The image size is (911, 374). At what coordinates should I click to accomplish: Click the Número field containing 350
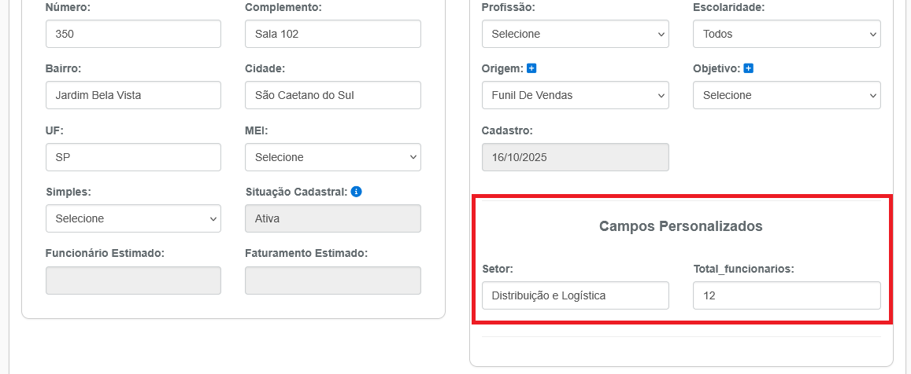pyautogui.click(x=133, y=34)
